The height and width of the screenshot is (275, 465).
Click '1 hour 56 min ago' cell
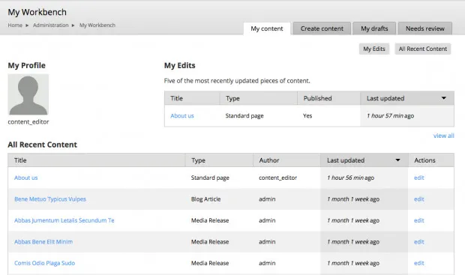click(350, 178)
